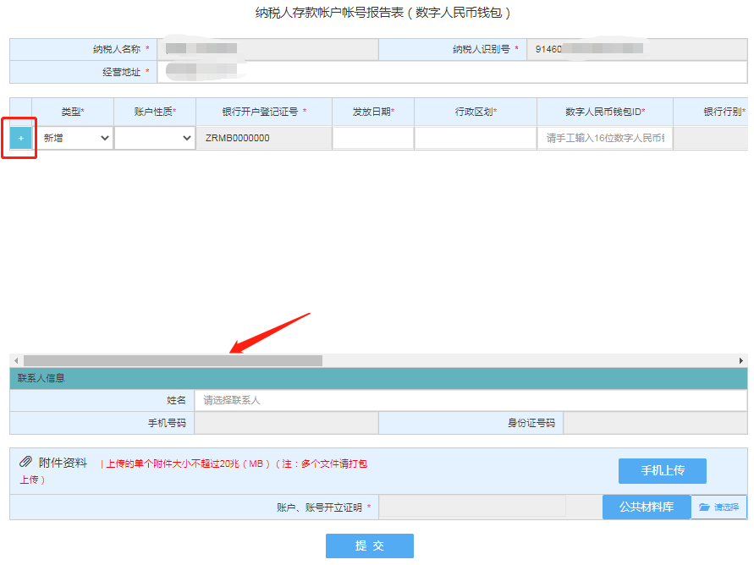The width and height of the screenshot is (754, 565).
Task: Click the left arrow of horizontal scrollbar
Action: point(15,360)
